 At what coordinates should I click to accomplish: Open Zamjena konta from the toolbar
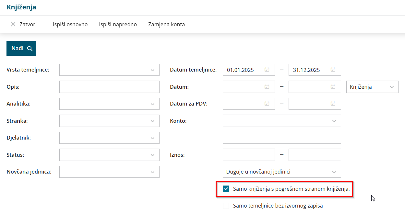coord(166,24)
